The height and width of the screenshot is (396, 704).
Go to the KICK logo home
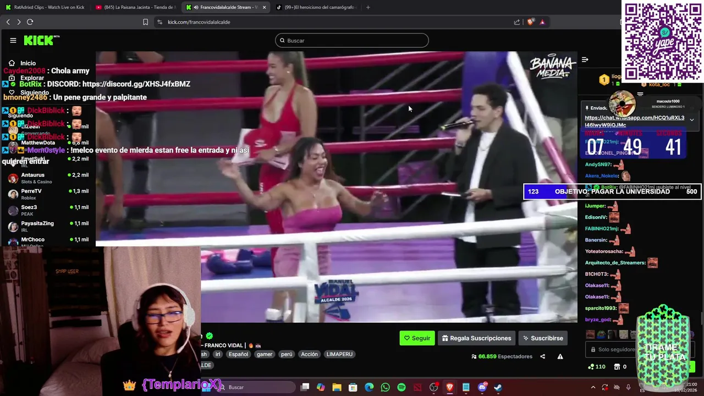[41, 40]
